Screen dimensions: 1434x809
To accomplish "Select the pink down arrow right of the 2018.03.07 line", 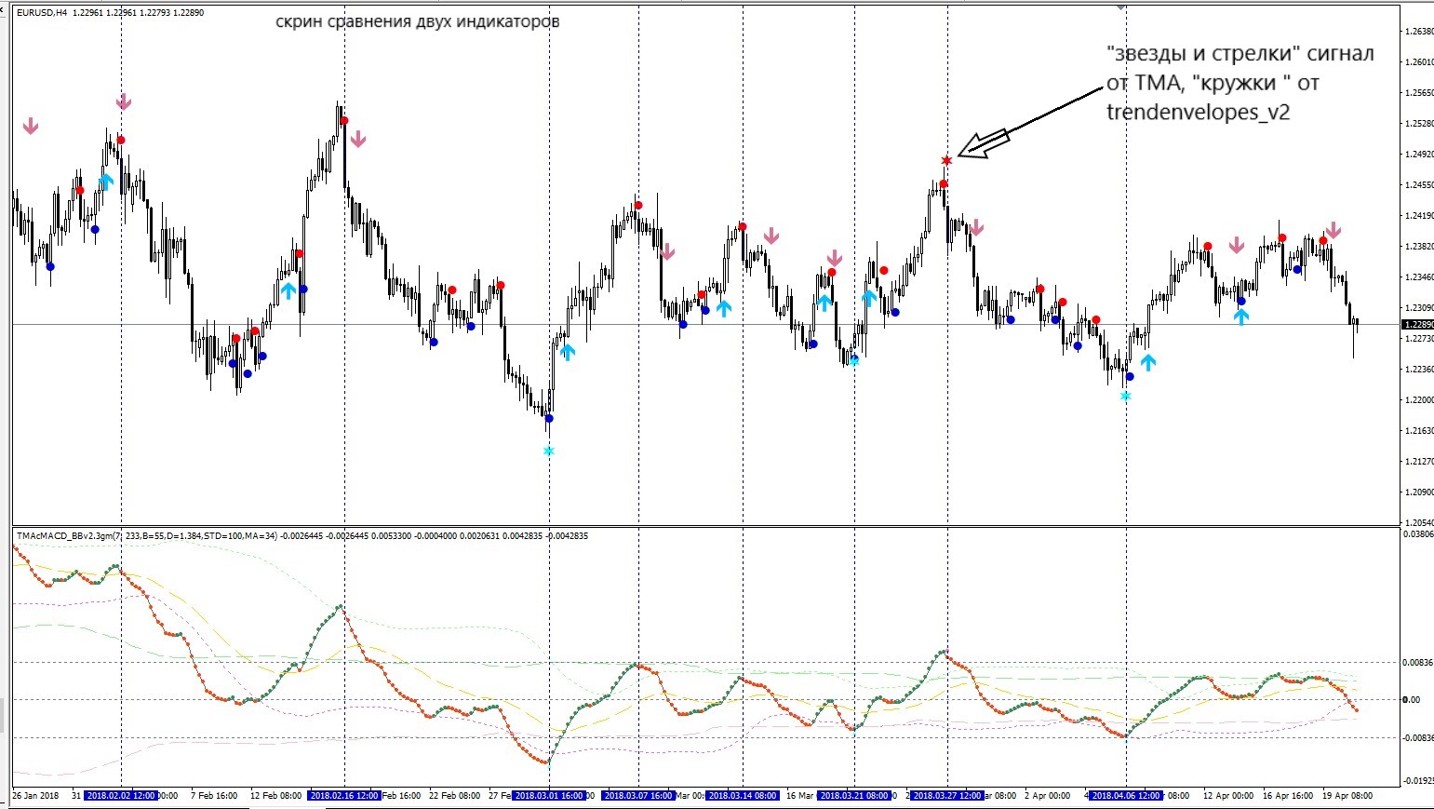I will pos(667,251).
